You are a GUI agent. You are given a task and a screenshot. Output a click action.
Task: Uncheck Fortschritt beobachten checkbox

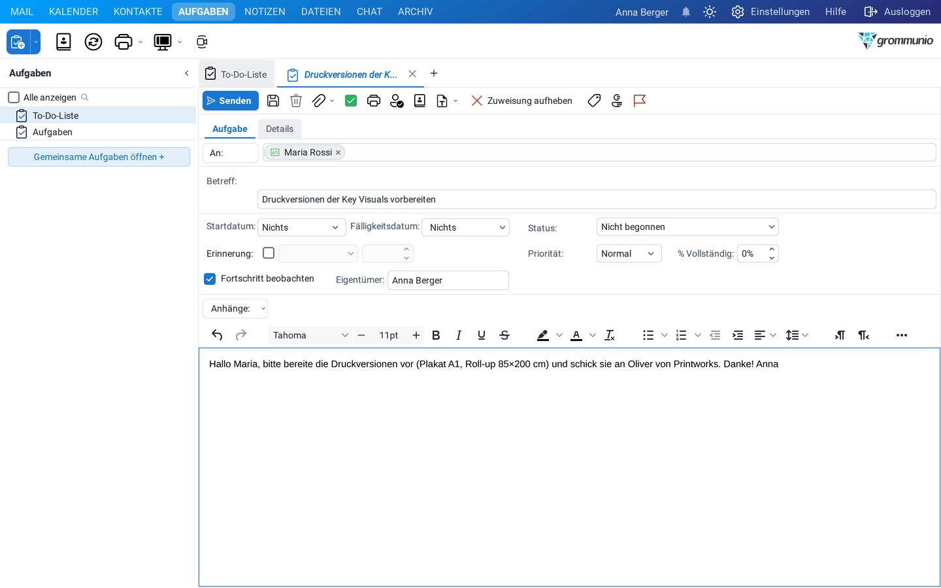[x=210, y=279]
